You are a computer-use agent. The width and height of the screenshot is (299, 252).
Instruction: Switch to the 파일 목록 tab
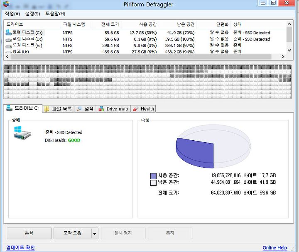58,109
